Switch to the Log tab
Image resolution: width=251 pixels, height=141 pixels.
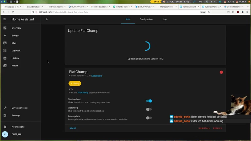[x=165, y=19]
